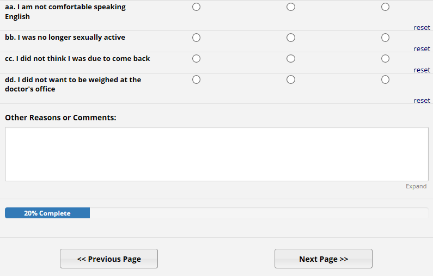Mark first radio for 'did not want to be weighed'

[x=197, y=80]
